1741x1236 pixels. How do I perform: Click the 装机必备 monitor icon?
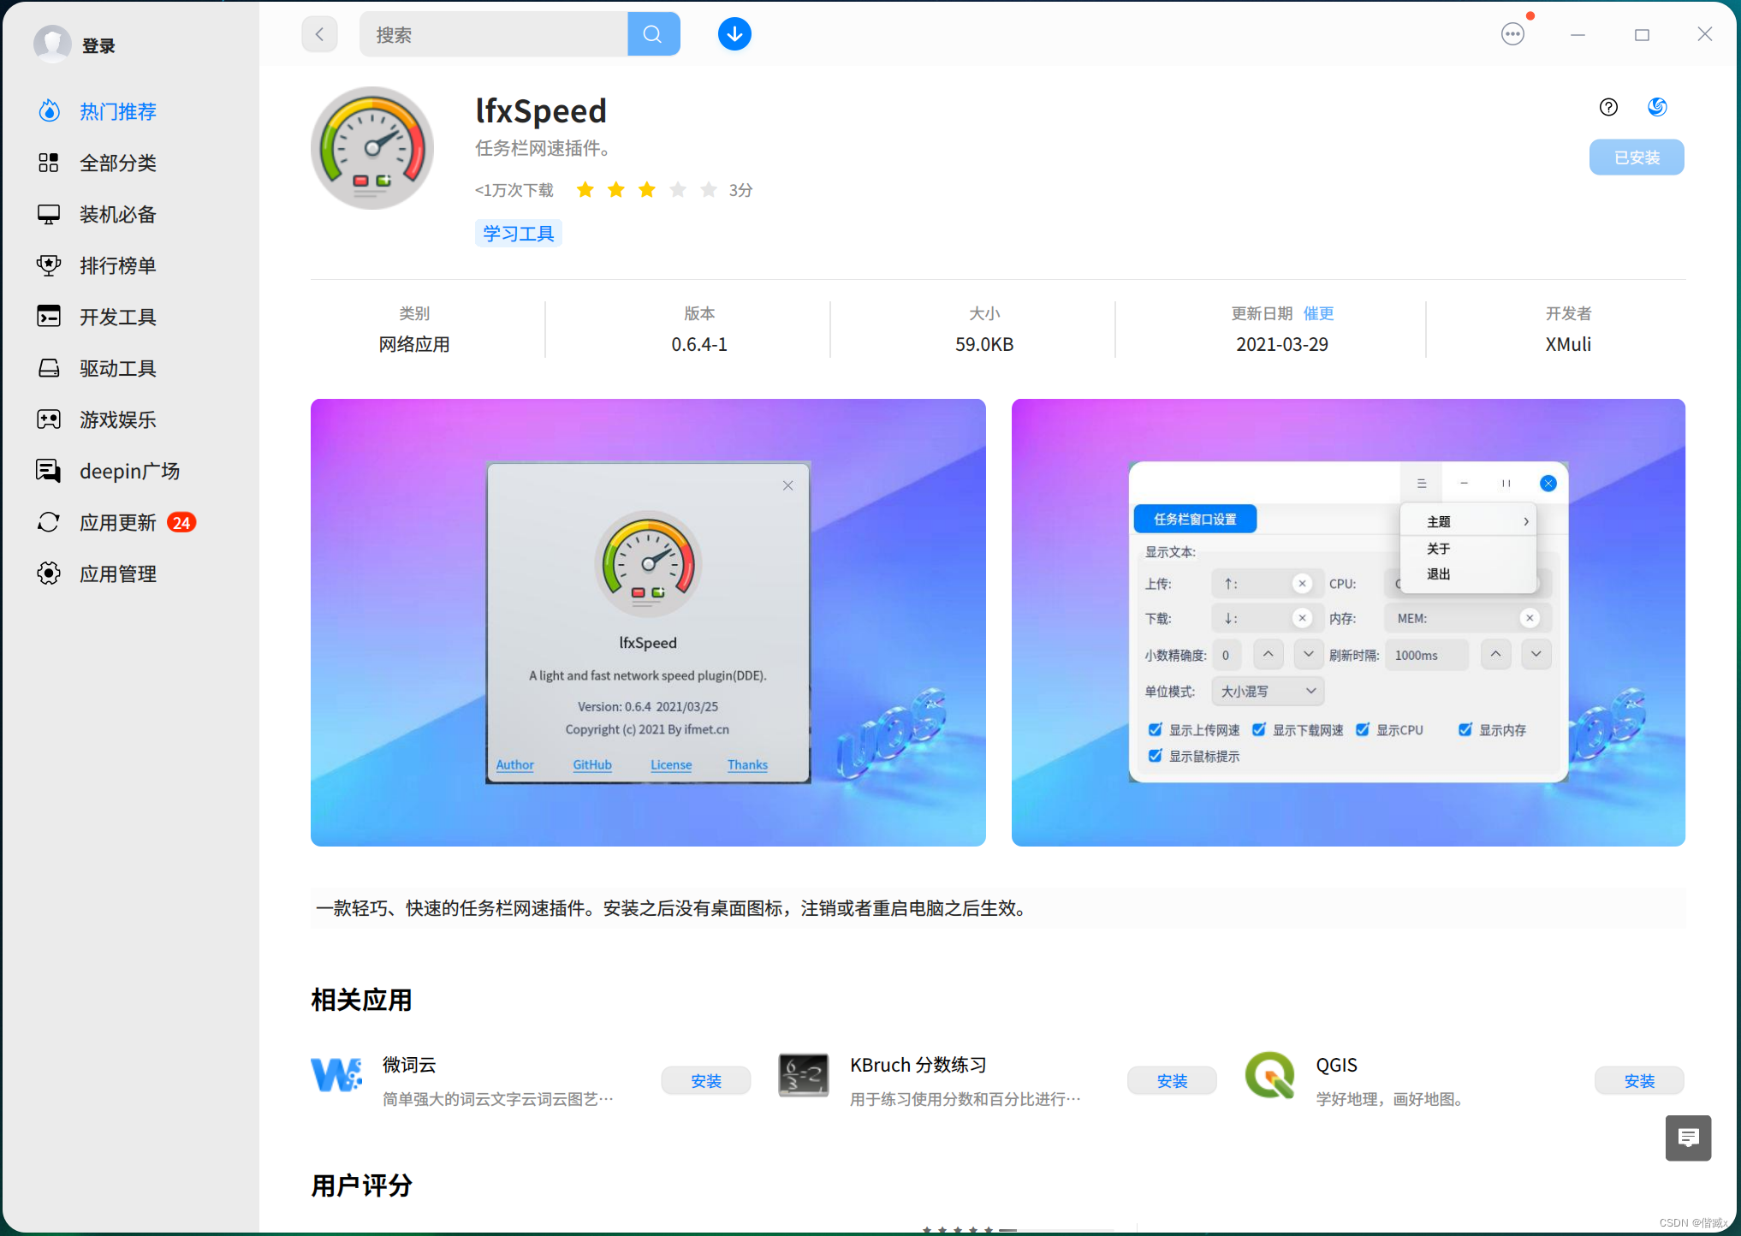49,214
